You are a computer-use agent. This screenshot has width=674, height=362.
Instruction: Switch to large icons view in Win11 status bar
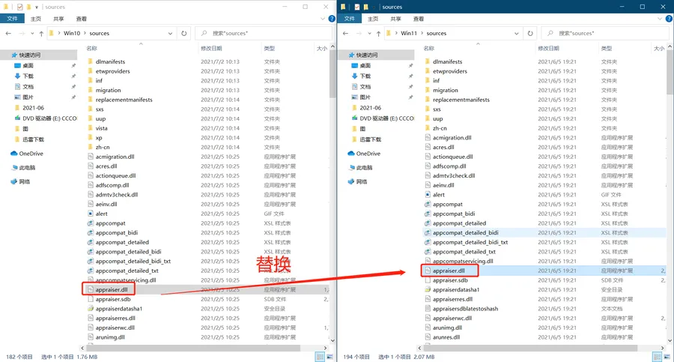(667, 357)
